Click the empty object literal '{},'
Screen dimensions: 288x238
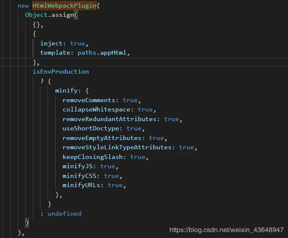38,25
